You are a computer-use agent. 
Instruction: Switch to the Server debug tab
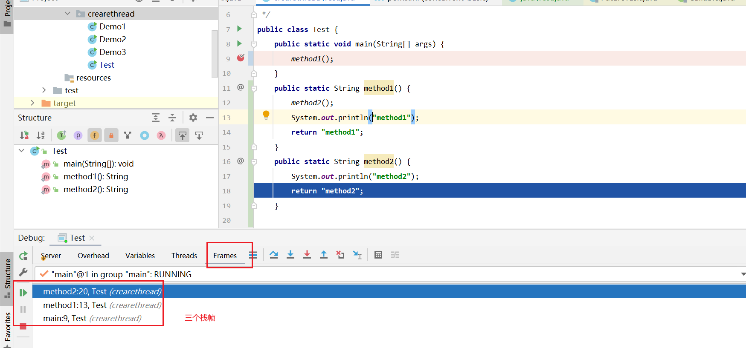(51, 256)
